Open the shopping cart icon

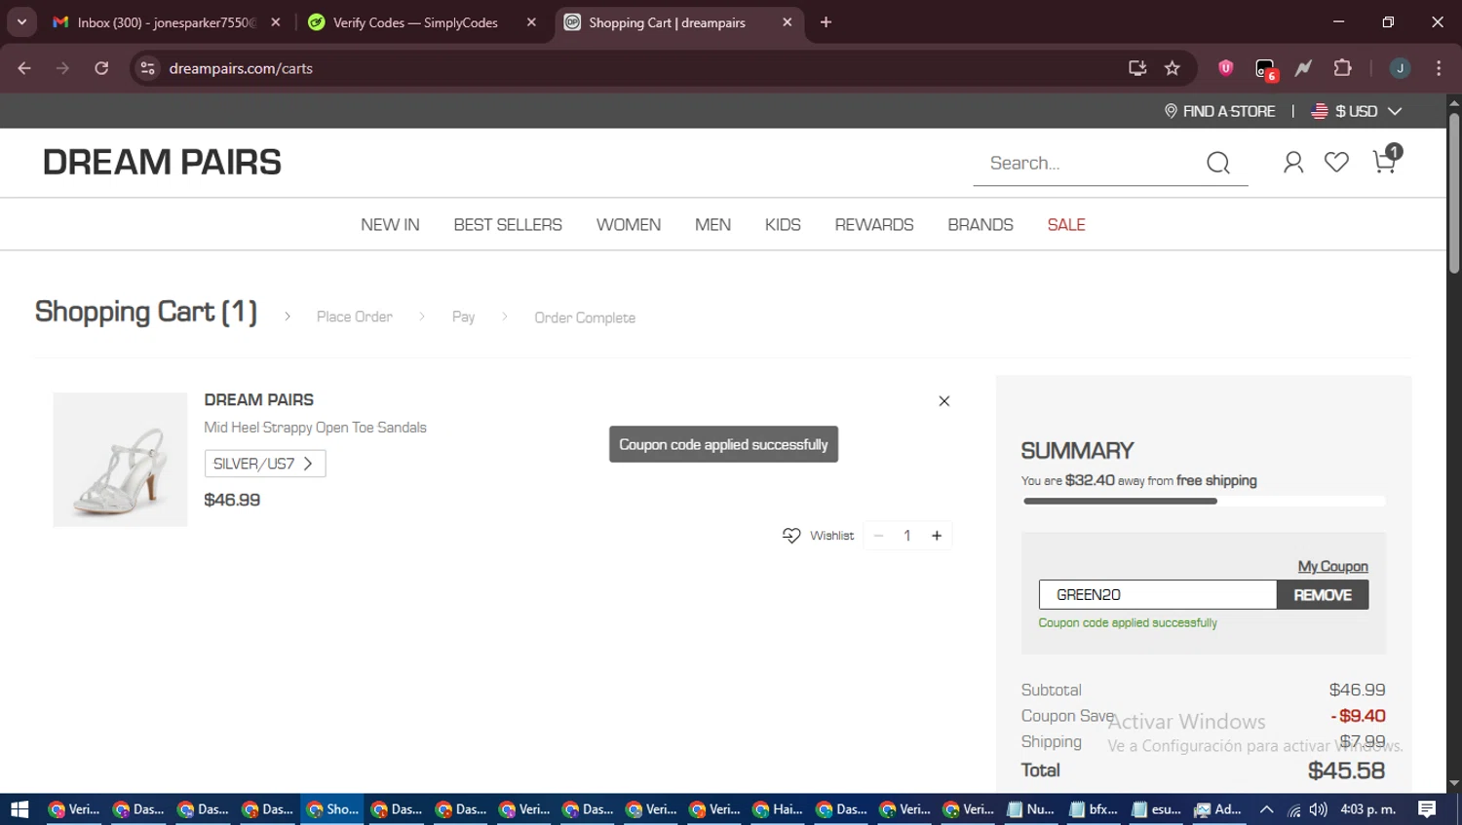click(1385, 161)
